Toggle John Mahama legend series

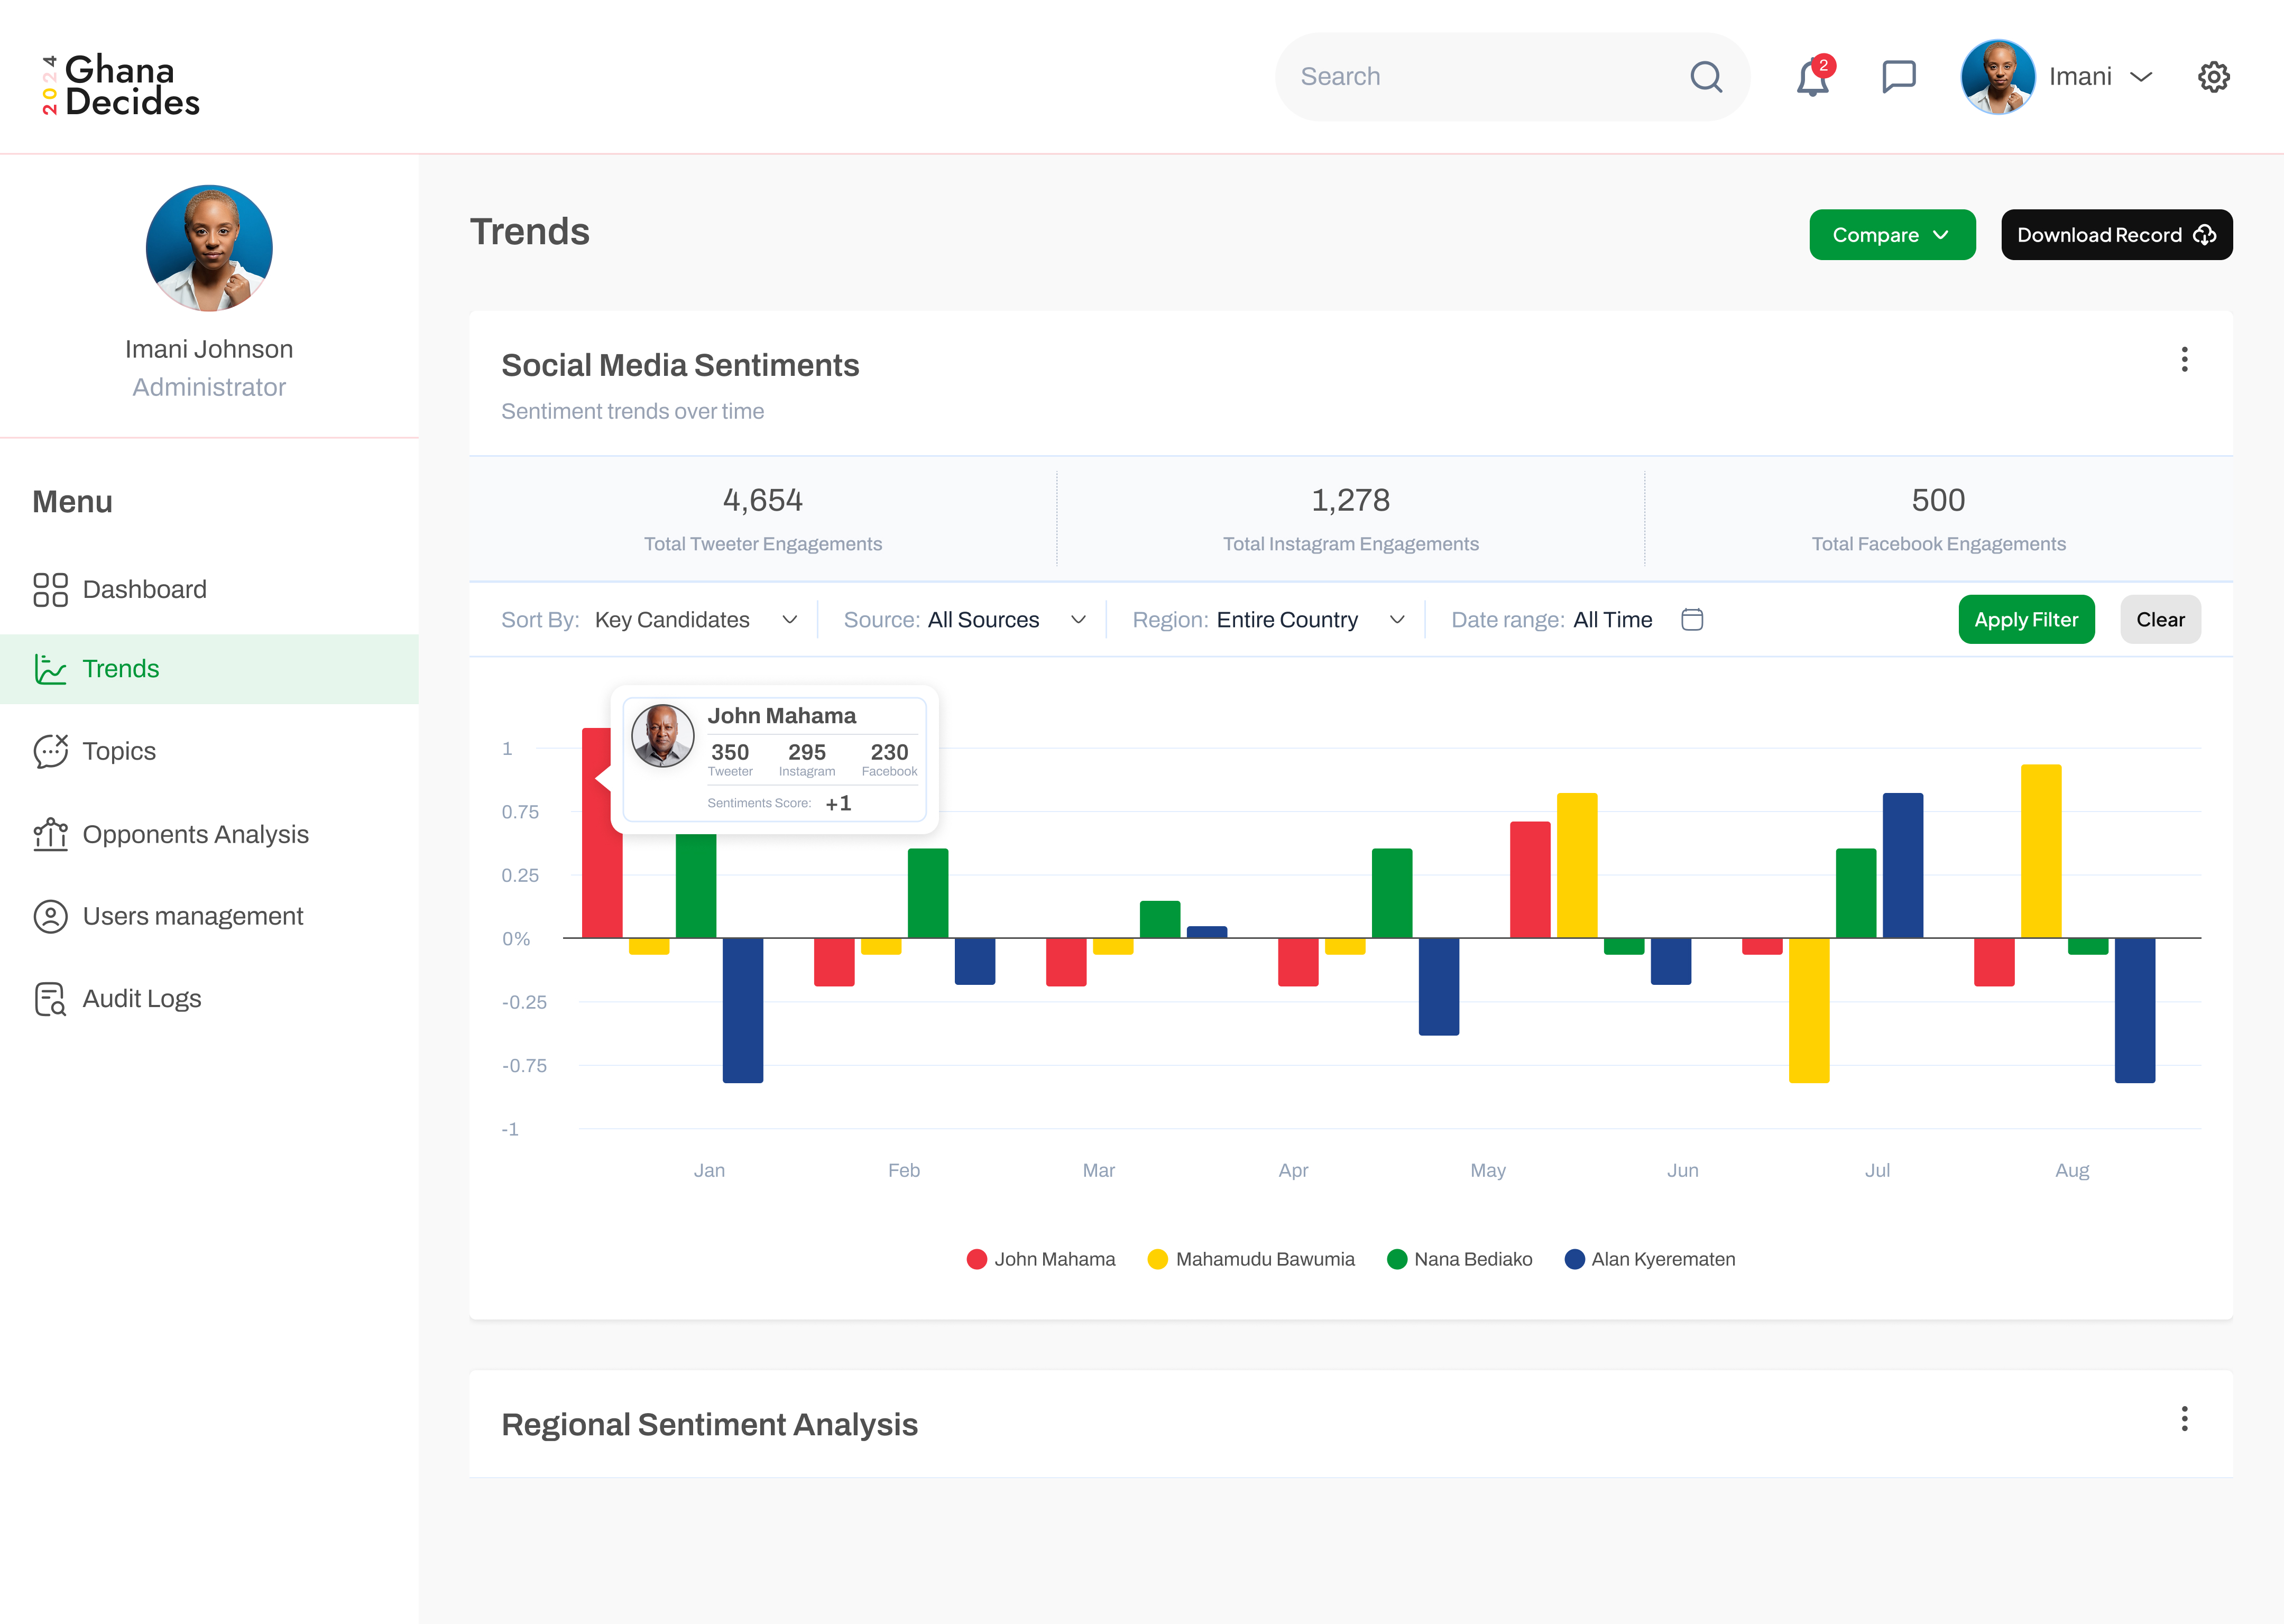coord(1040,1259)
